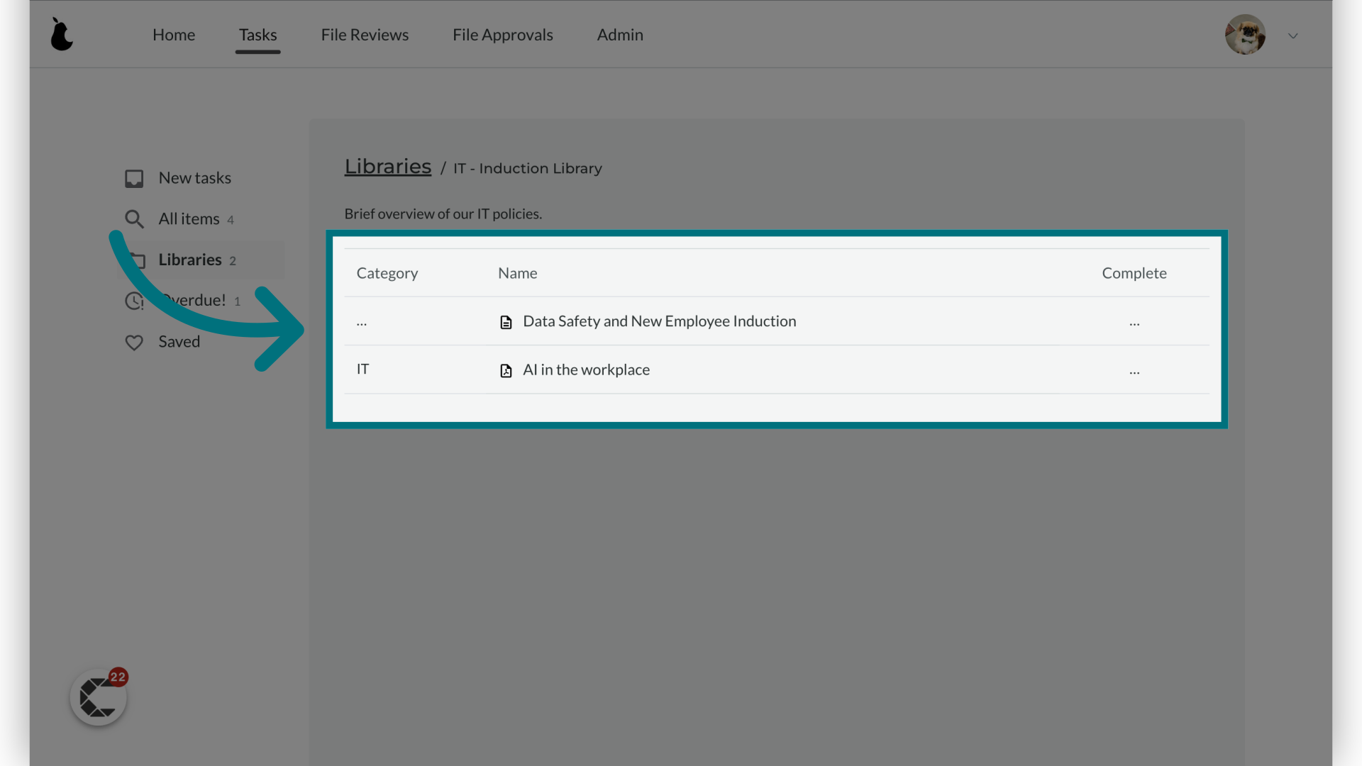Screen dimensions: 1362x766
Task: Click the document icon next to AI in the workplace
Action: pyautogui.click(x=505, y=370)
